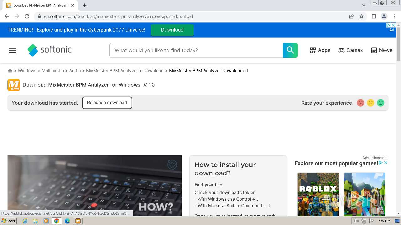This screenshot has height=225, width=401.
Task: Launch Internet Explorer from taskbar
Action: click(x=25, y=221)
